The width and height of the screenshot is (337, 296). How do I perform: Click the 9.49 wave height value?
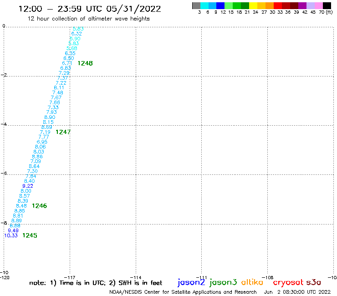[x=13, y=230]
